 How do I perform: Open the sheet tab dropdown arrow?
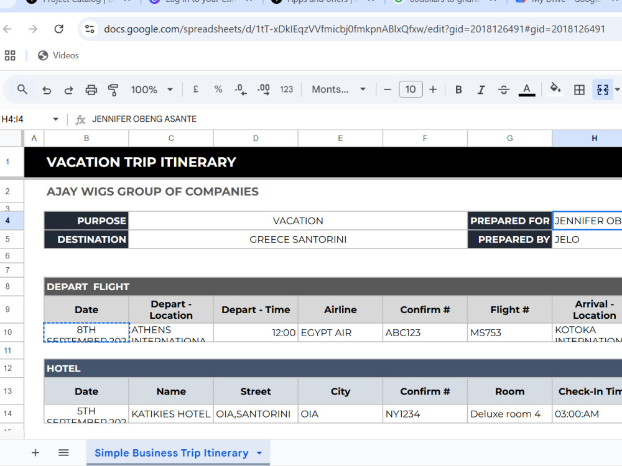click(259, 452)
